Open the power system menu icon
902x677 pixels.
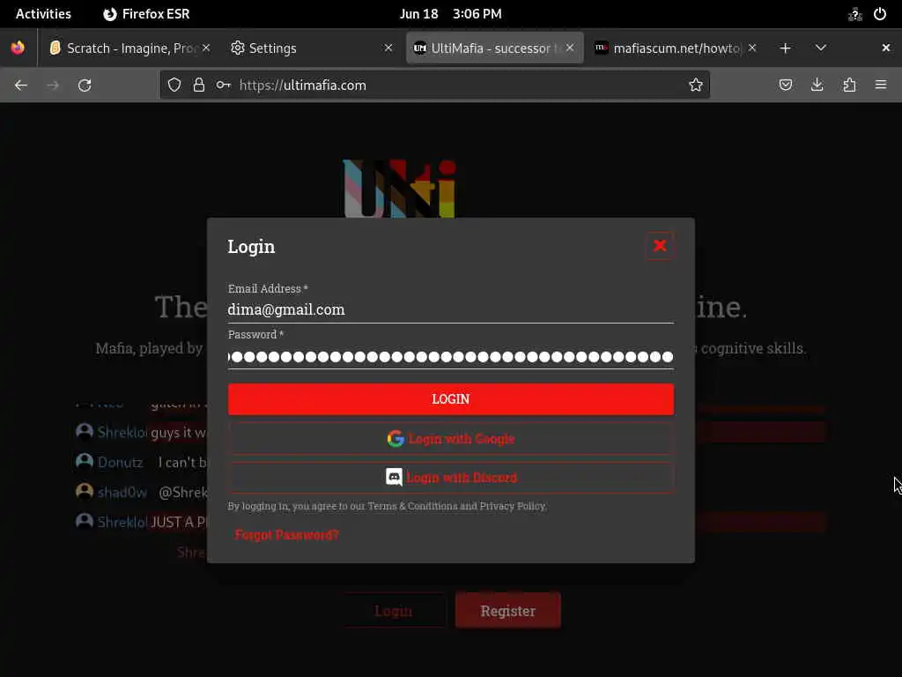click(880, 14)
